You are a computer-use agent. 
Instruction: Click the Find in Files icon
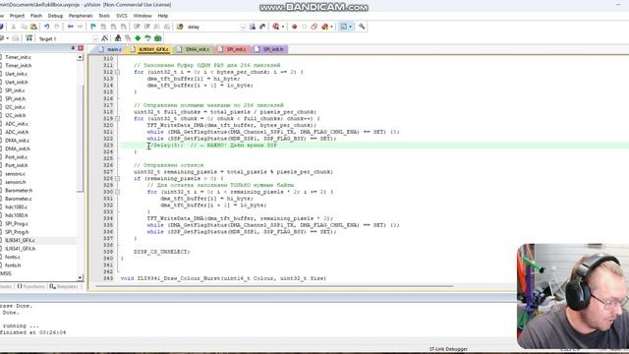tap(180, 27)
